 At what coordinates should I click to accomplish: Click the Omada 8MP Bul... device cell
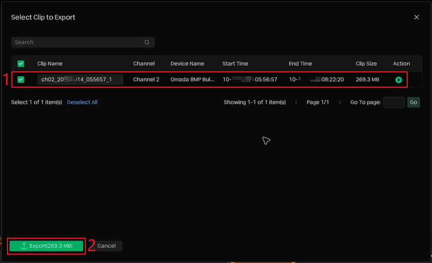[192, 80]
